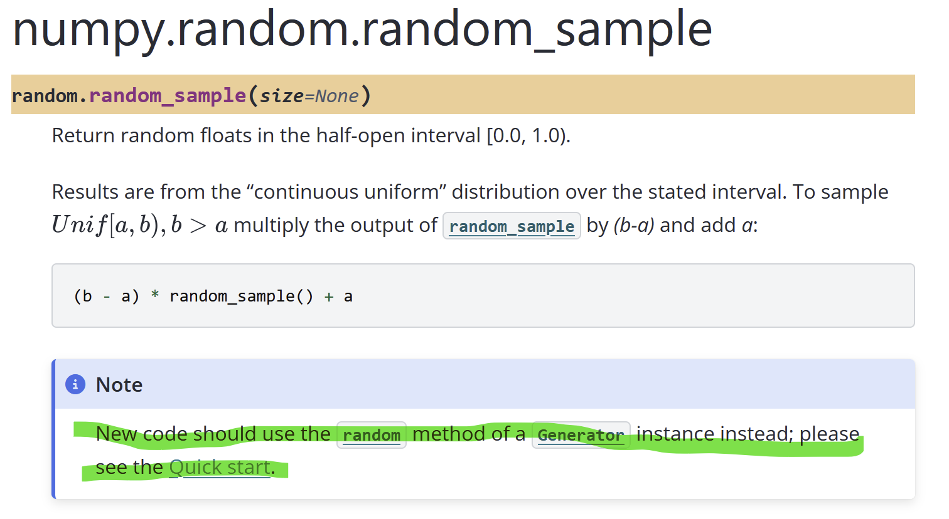Image resolution: width=949 pixels, height=519 pixels.
Task: Open the Quick start link
Action: pos(220,467)
